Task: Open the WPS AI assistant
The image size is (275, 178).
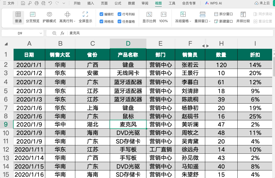Action: click(x=214, y=3)
